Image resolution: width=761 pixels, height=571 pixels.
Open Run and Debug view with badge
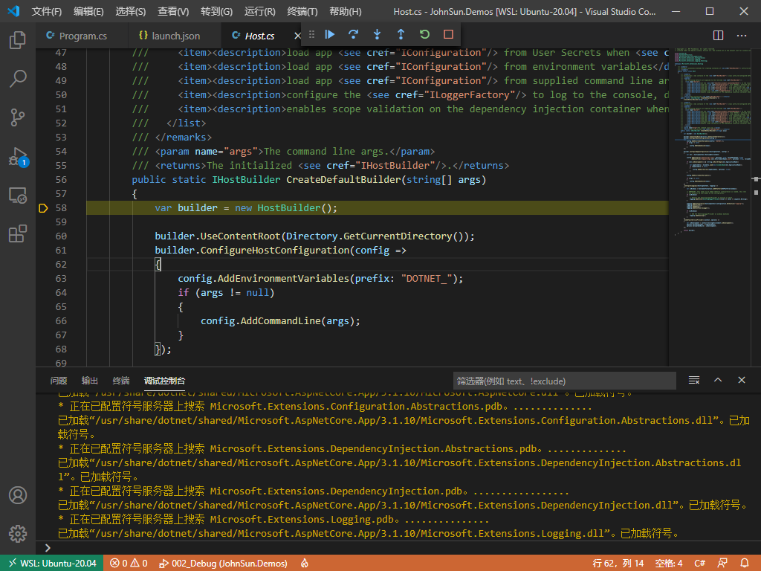(x=19, y=157)
